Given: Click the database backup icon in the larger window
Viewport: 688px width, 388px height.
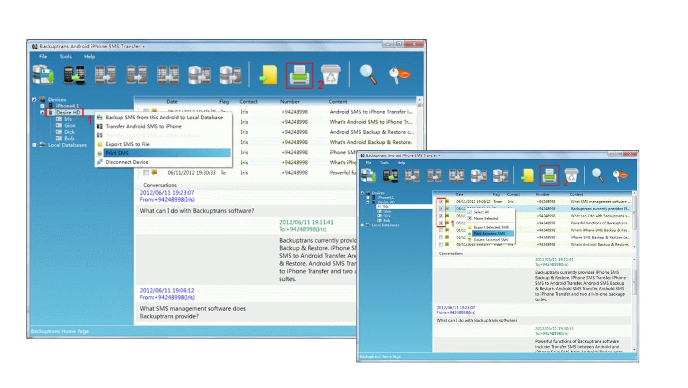Looking at the screenshot, I should tap(43, 76).
